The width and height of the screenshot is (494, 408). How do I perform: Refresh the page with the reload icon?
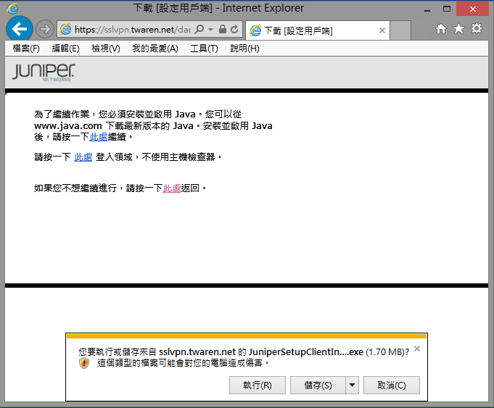(x=234, y=30)
